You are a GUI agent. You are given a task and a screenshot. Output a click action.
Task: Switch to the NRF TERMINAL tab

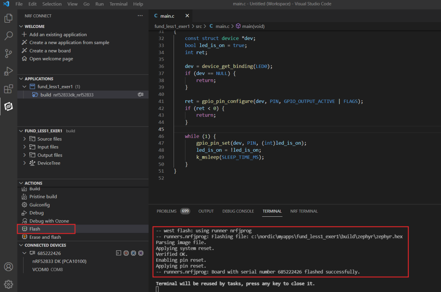304,211
